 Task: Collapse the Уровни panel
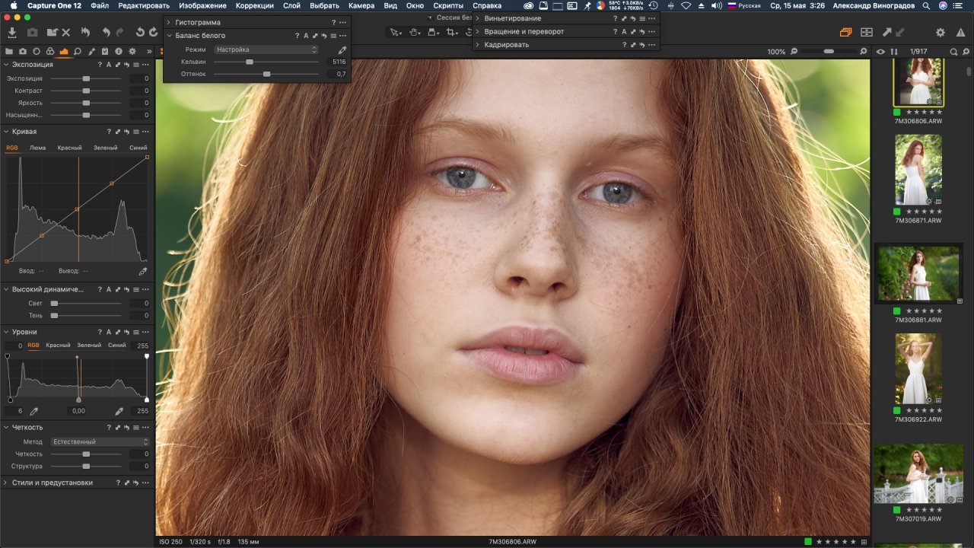[6, 332]
